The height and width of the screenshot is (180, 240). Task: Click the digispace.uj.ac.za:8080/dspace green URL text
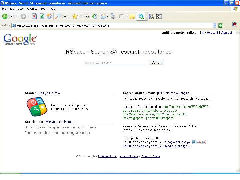pos(149,118)
